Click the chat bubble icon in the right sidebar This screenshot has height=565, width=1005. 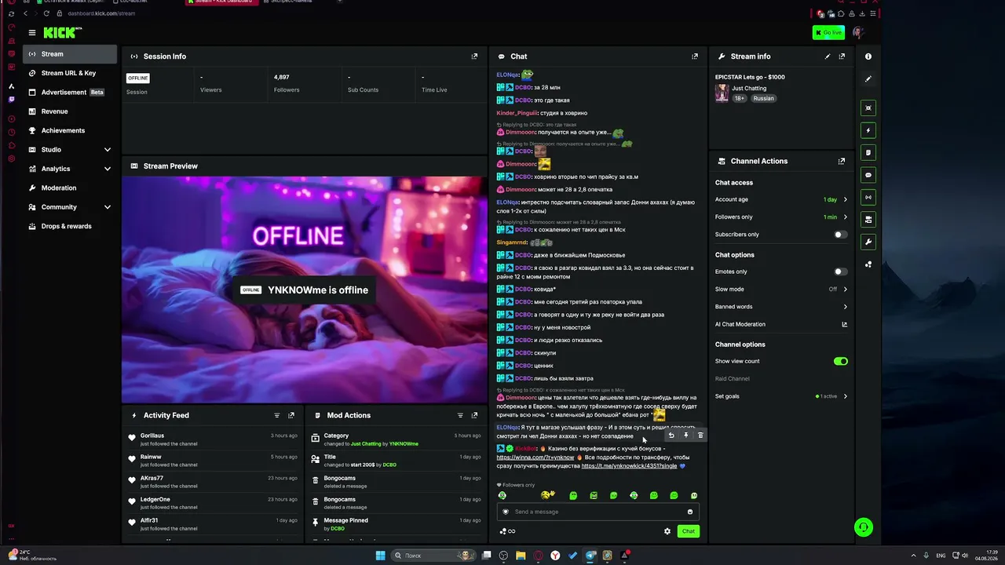coord(868,175)
